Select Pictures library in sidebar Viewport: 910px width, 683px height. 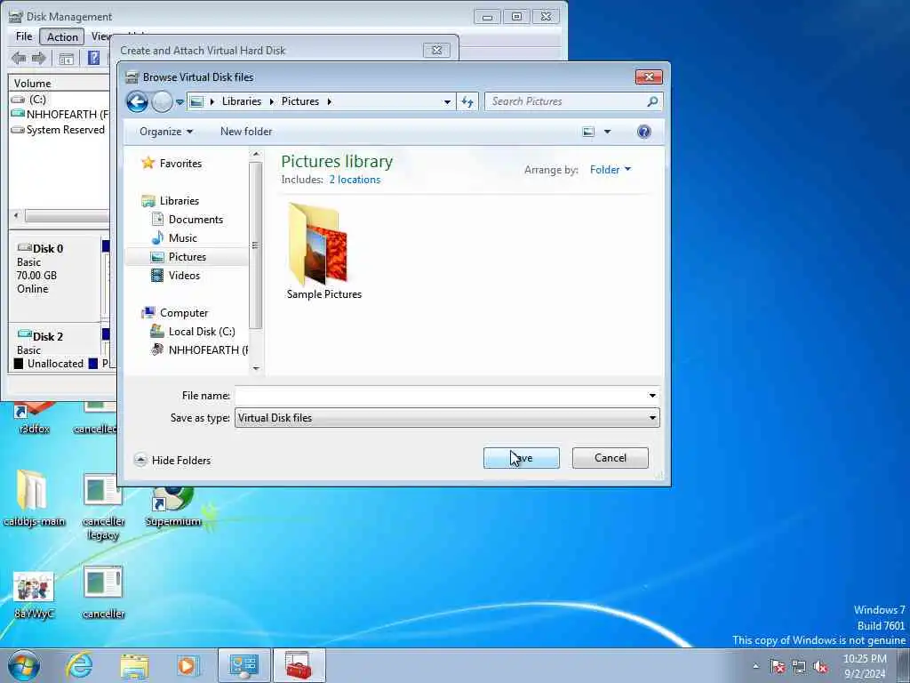click(x=187, y=257)
